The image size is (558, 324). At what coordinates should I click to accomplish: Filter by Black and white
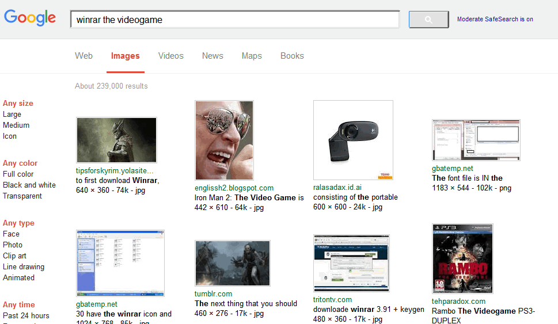click(29, 185)
